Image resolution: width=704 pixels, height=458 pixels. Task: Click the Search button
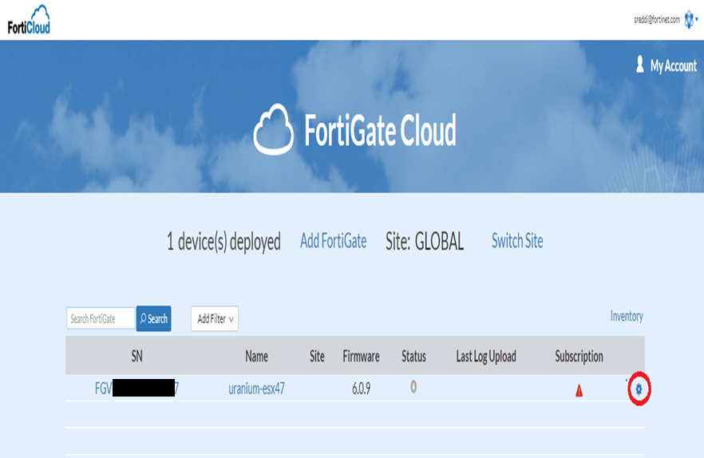point(153,318)
